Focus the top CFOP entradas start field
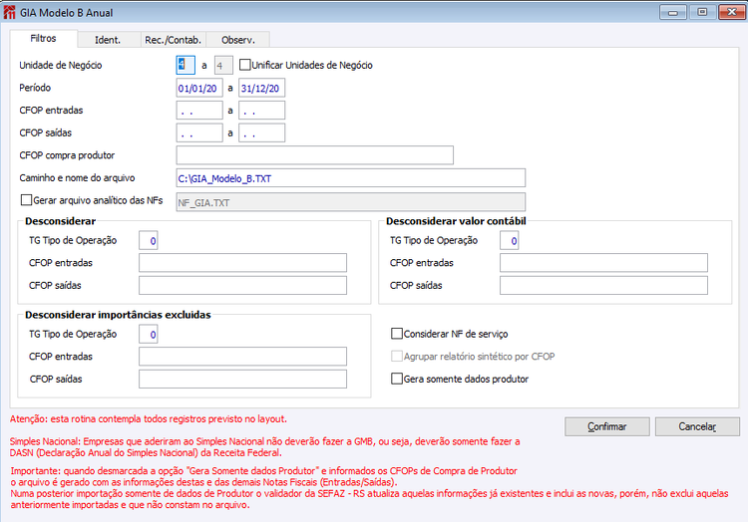Viewport: 748px width, 522px height. tap(199, 111)
